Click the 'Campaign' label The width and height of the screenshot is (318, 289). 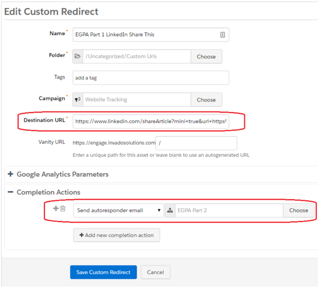click(52, 99)
